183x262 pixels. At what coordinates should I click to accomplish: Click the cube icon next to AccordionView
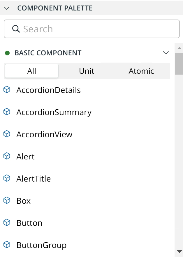(x=7, y=134)
